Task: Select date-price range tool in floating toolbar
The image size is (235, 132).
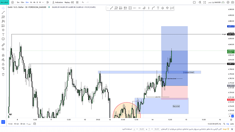Action: (x=172, y=8)
